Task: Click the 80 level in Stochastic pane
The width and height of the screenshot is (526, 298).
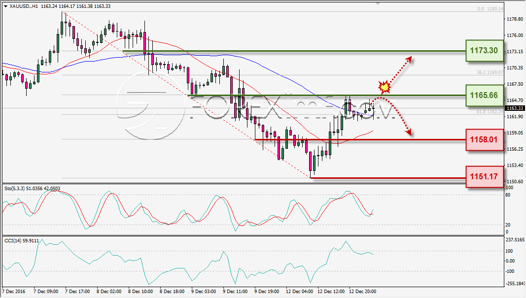Action: tap(508, 195)
